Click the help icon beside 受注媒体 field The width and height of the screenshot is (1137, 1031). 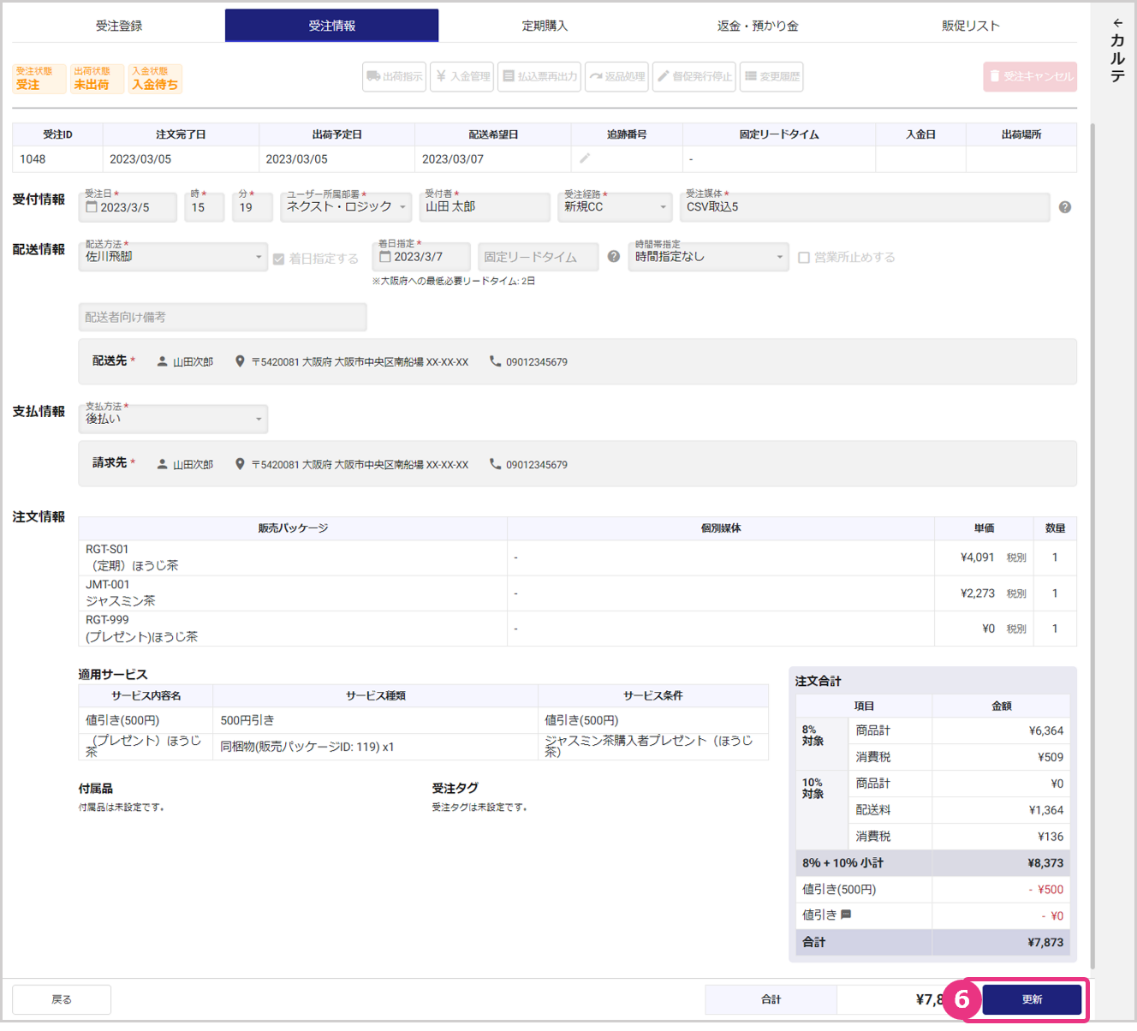(x=1064, y=207)
